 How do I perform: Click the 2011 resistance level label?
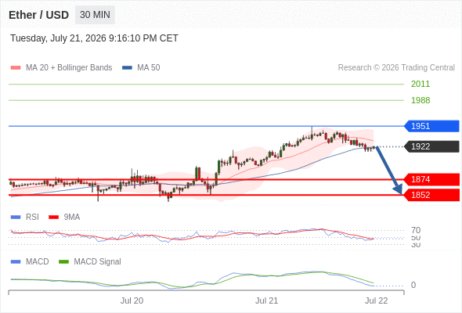420,84
